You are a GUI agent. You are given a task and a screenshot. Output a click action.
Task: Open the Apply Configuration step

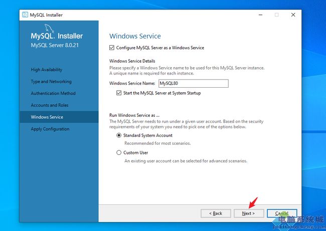click(50, 129)
